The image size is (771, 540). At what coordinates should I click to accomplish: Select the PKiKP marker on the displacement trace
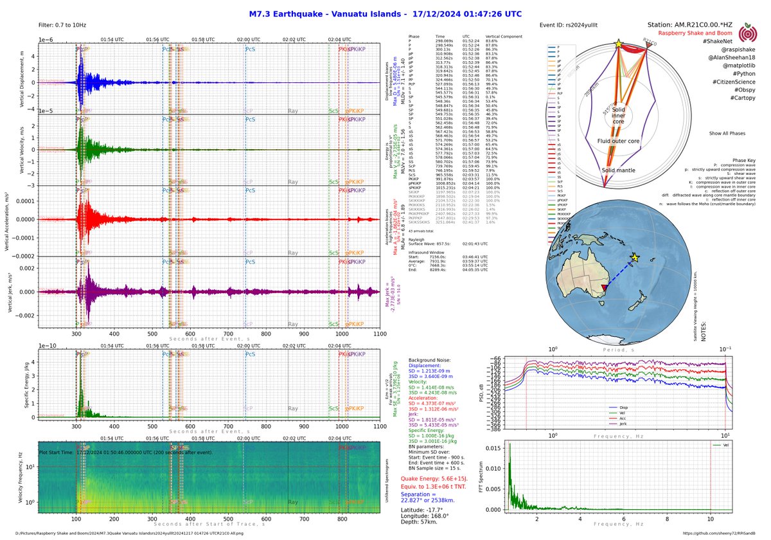[x=357, y=49]
